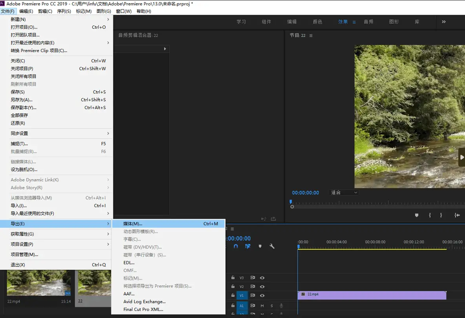Solo track A1 with the S button
The image size is (465, 318).
coord(272,305)
